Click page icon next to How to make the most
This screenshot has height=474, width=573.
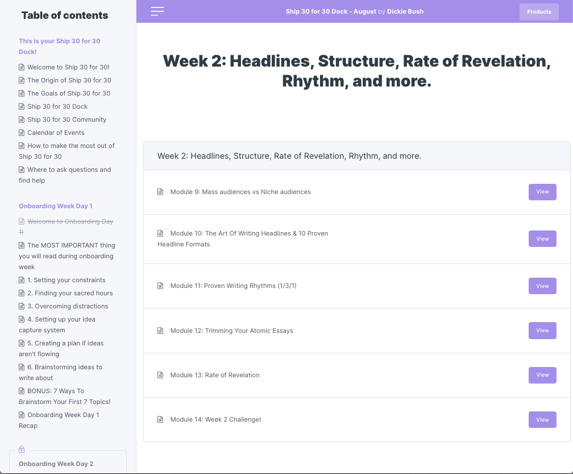(22, 146)
